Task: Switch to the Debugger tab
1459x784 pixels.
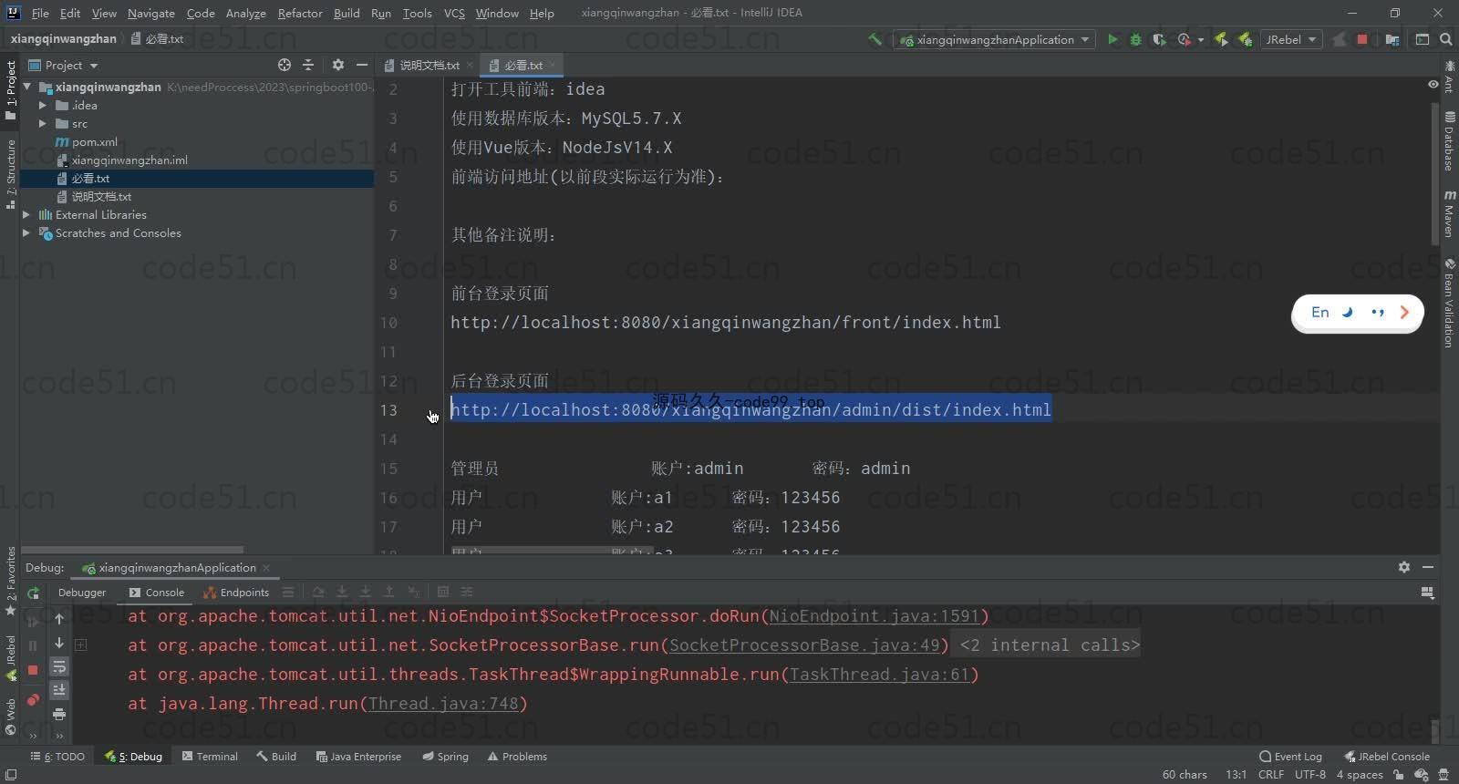Action: (x=82, y=593)
